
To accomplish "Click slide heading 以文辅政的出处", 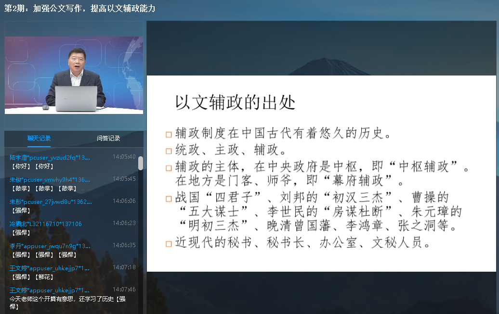I will tap(235, 102).
